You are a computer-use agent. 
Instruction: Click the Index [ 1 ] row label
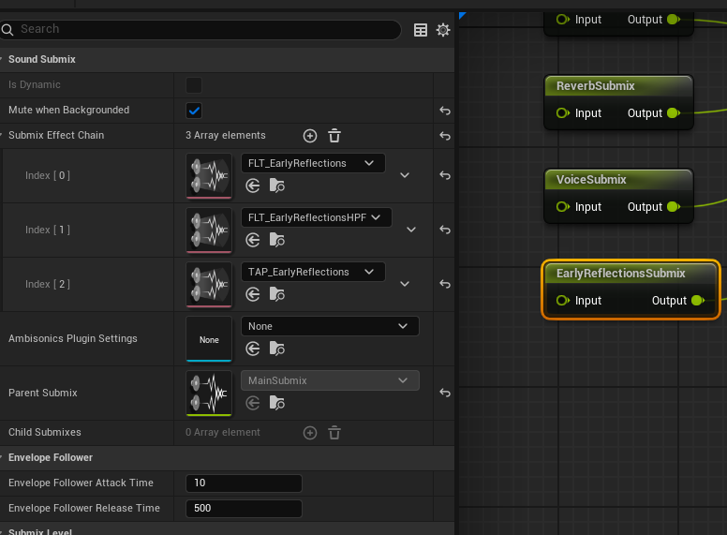[x=48, y=230]
